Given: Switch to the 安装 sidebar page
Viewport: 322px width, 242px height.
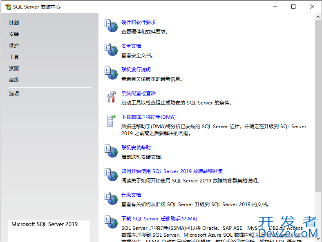Looking at the screenshot, I should click(14, 34).
